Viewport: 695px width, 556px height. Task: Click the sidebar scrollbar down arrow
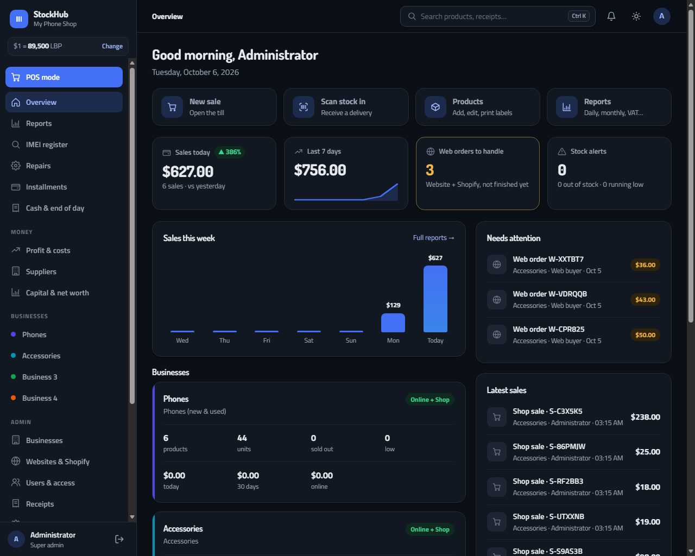click(x=132, y=517)
